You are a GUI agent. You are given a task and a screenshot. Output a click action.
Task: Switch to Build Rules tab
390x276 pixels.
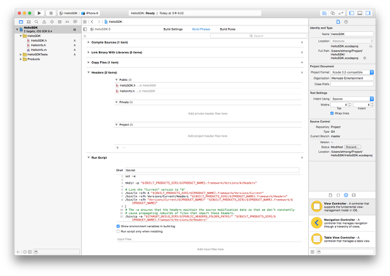click(x=227, y=29)
